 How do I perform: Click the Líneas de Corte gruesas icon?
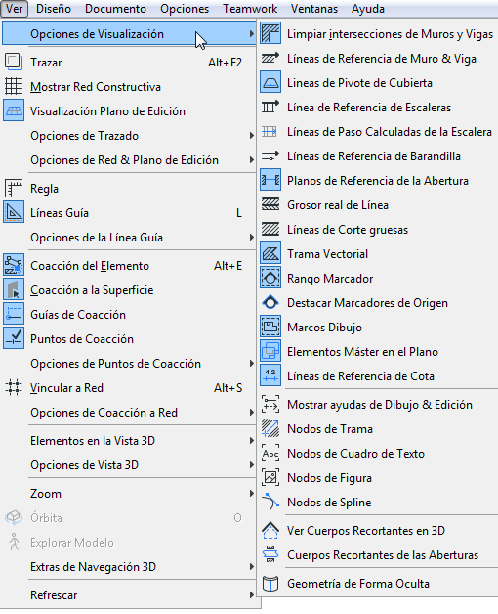click(x=270, y=229)
